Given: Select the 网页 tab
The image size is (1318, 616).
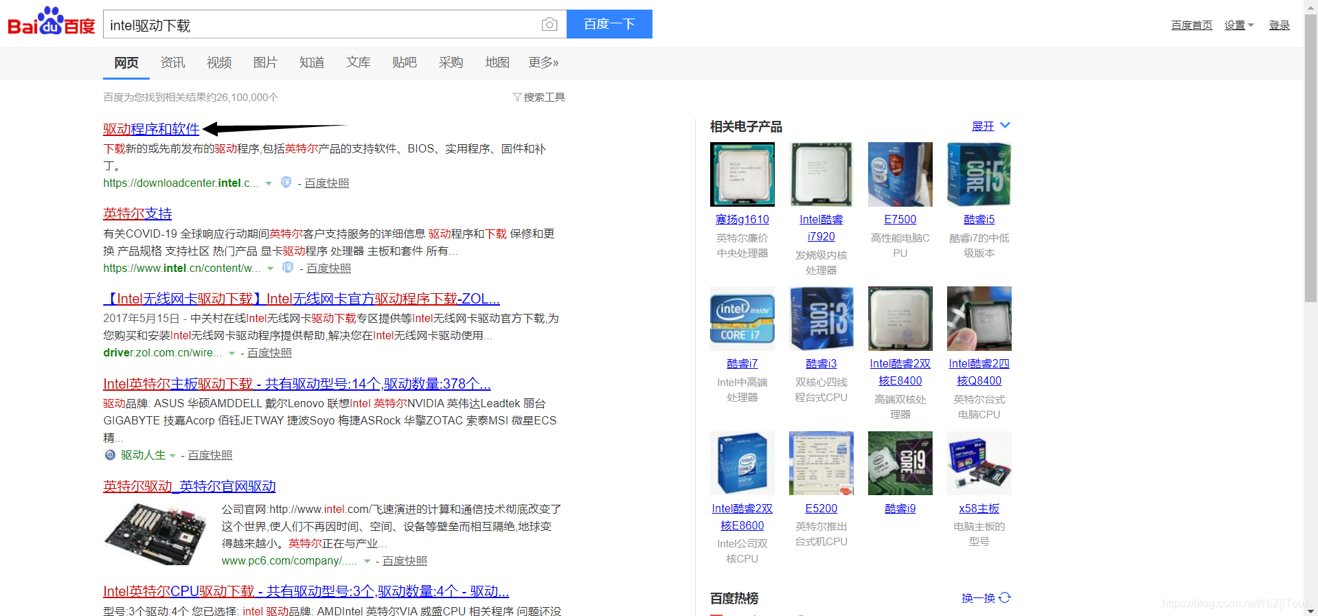Looking at the screenshot, I should [126, 62].
